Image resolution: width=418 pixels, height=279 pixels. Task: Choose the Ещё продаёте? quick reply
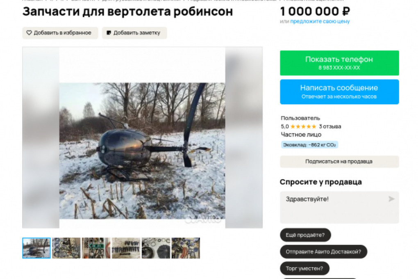[x=305, y=235]
